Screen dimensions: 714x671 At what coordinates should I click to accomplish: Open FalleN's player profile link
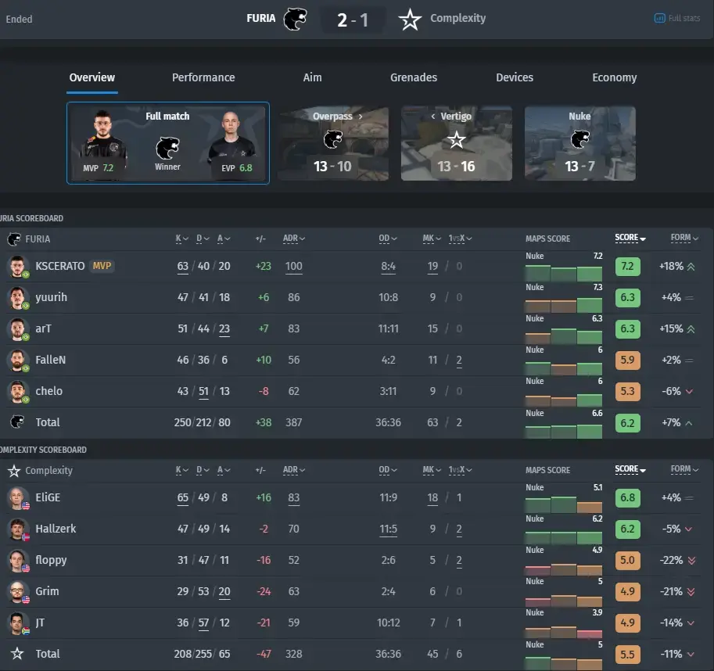(x=51, y=360)
